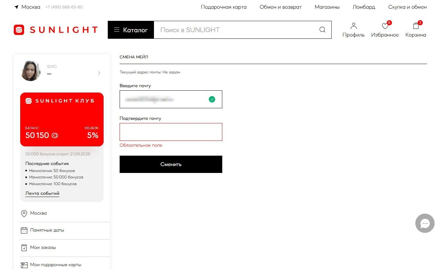Expand profile details with the ФИО chevron
The image size is (441, 270).
coord(99,73)
